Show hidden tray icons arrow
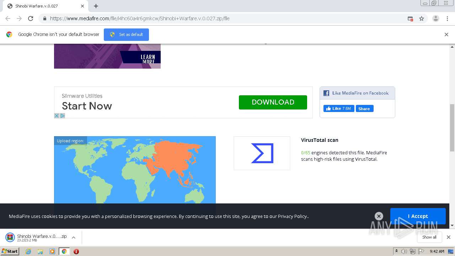The height and width of the screenshot is (256, 455). (x=396, y=251)
